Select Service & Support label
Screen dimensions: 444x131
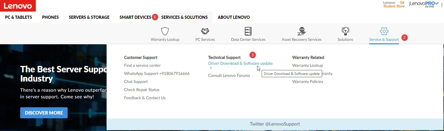click(384, 39)
